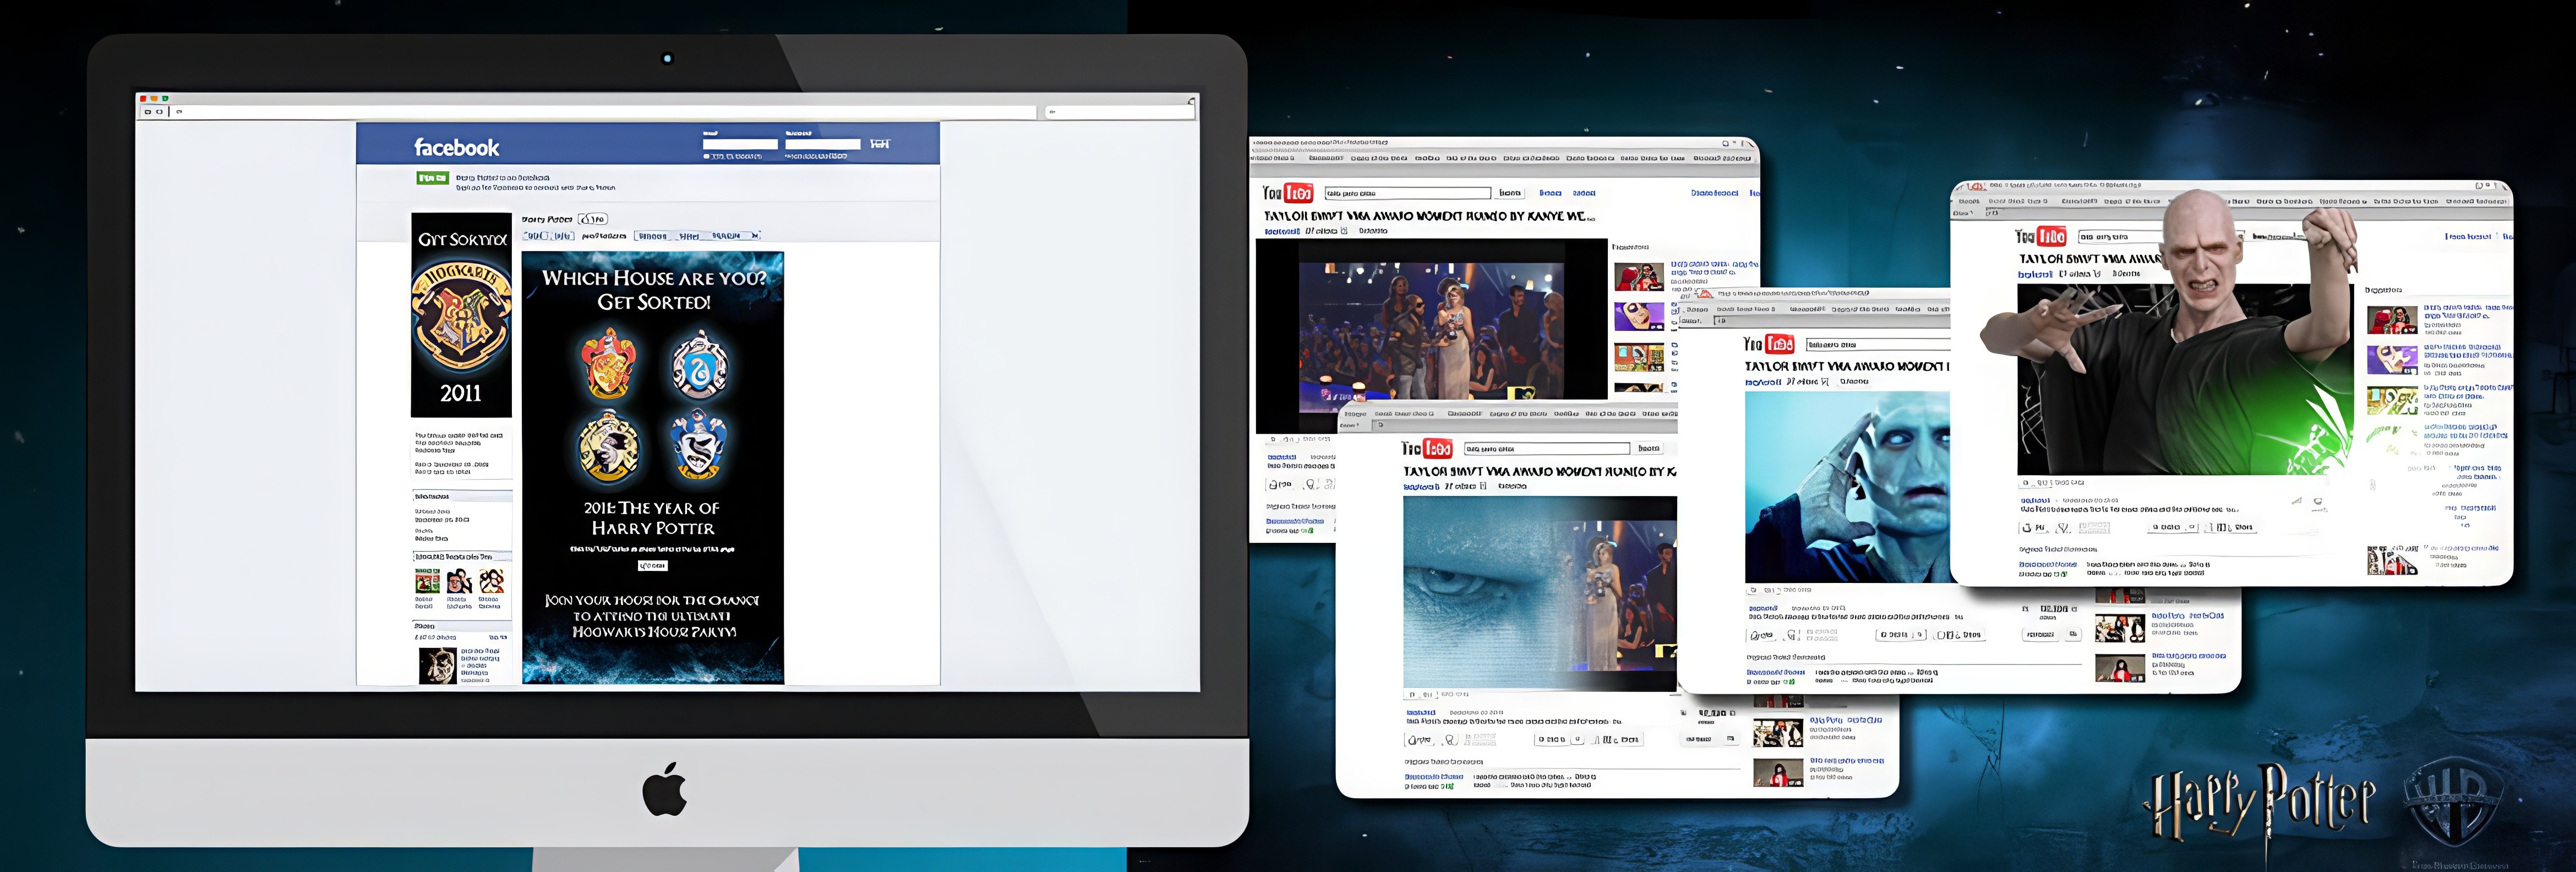Click search box in top-left YouTube window
The height and width of the screenshot is (872, 2576).
(x=1407, y=193)
